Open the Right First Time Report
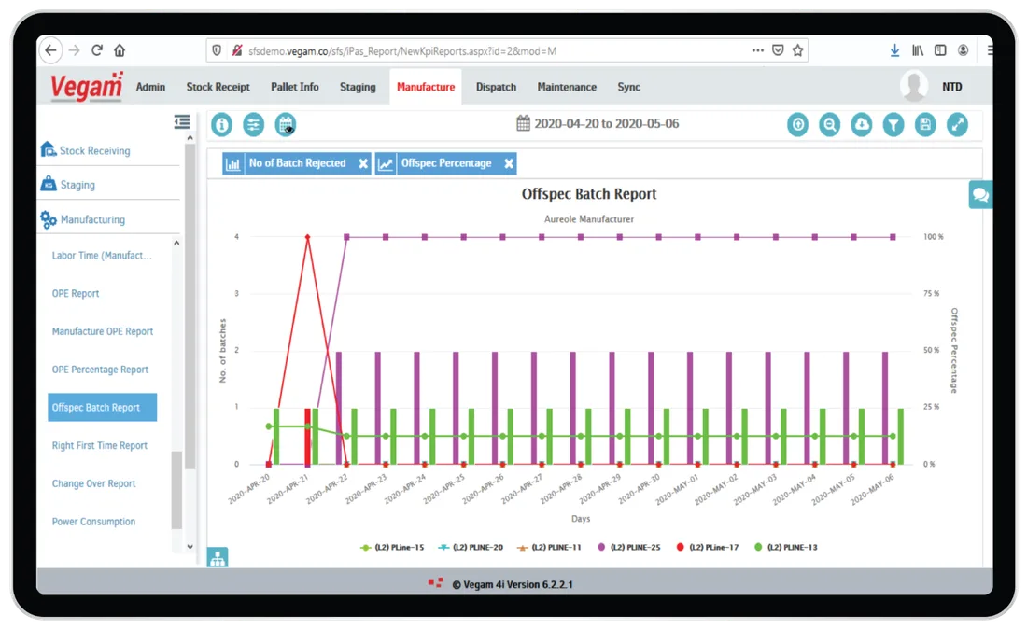This screenshot has height=629, width=1027. pos(100,445)
